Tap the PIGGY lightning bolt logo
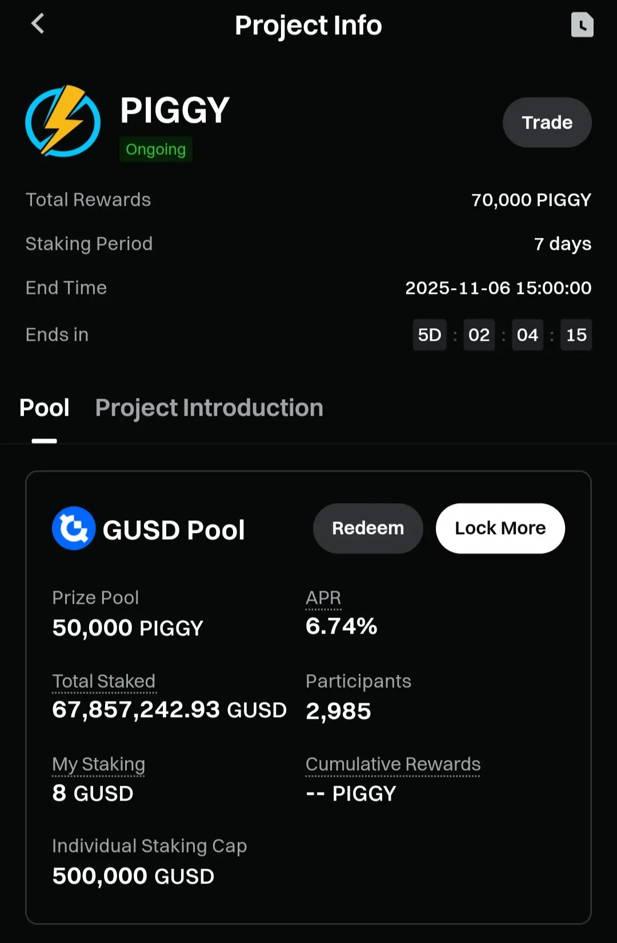This screenshot has height=943, width=617. tap(63, 121)
